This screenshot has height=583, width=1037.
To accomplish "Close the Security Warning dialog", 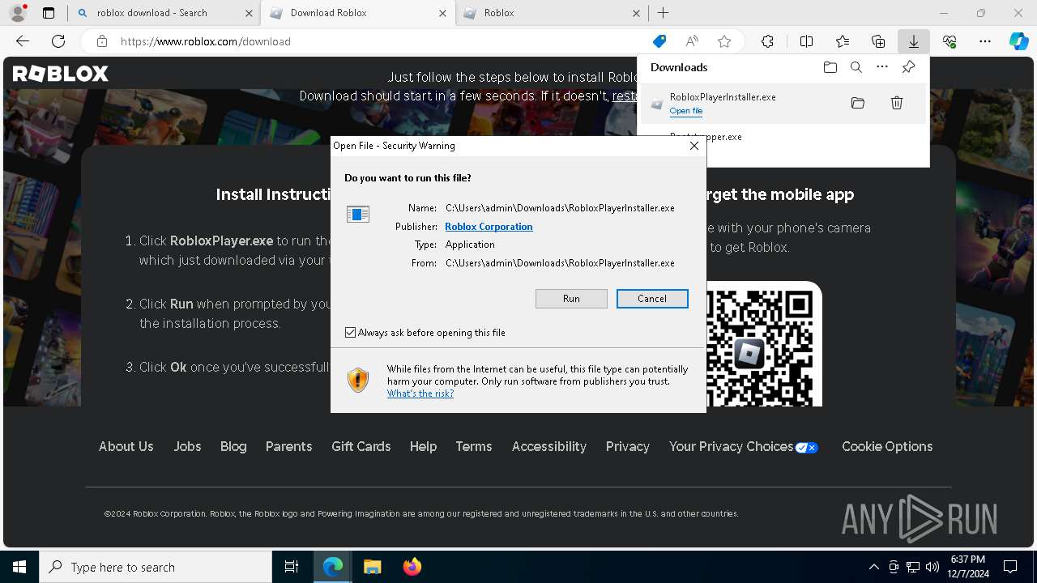I will click(x=693, y=146).
